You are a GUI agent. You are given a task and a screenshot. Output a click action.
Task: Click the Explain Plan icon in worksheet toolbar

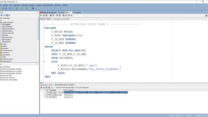coord(46,15)
